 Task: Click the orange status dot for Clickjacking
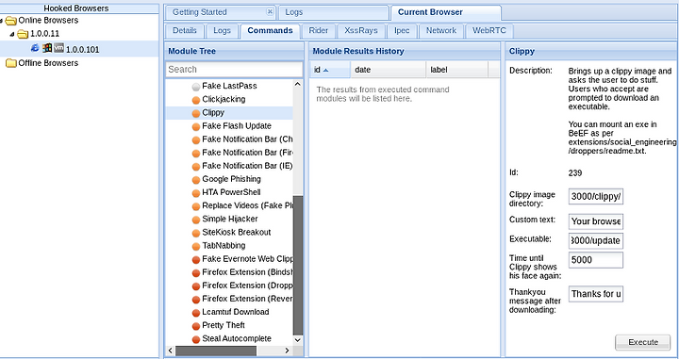click(196, 100)
